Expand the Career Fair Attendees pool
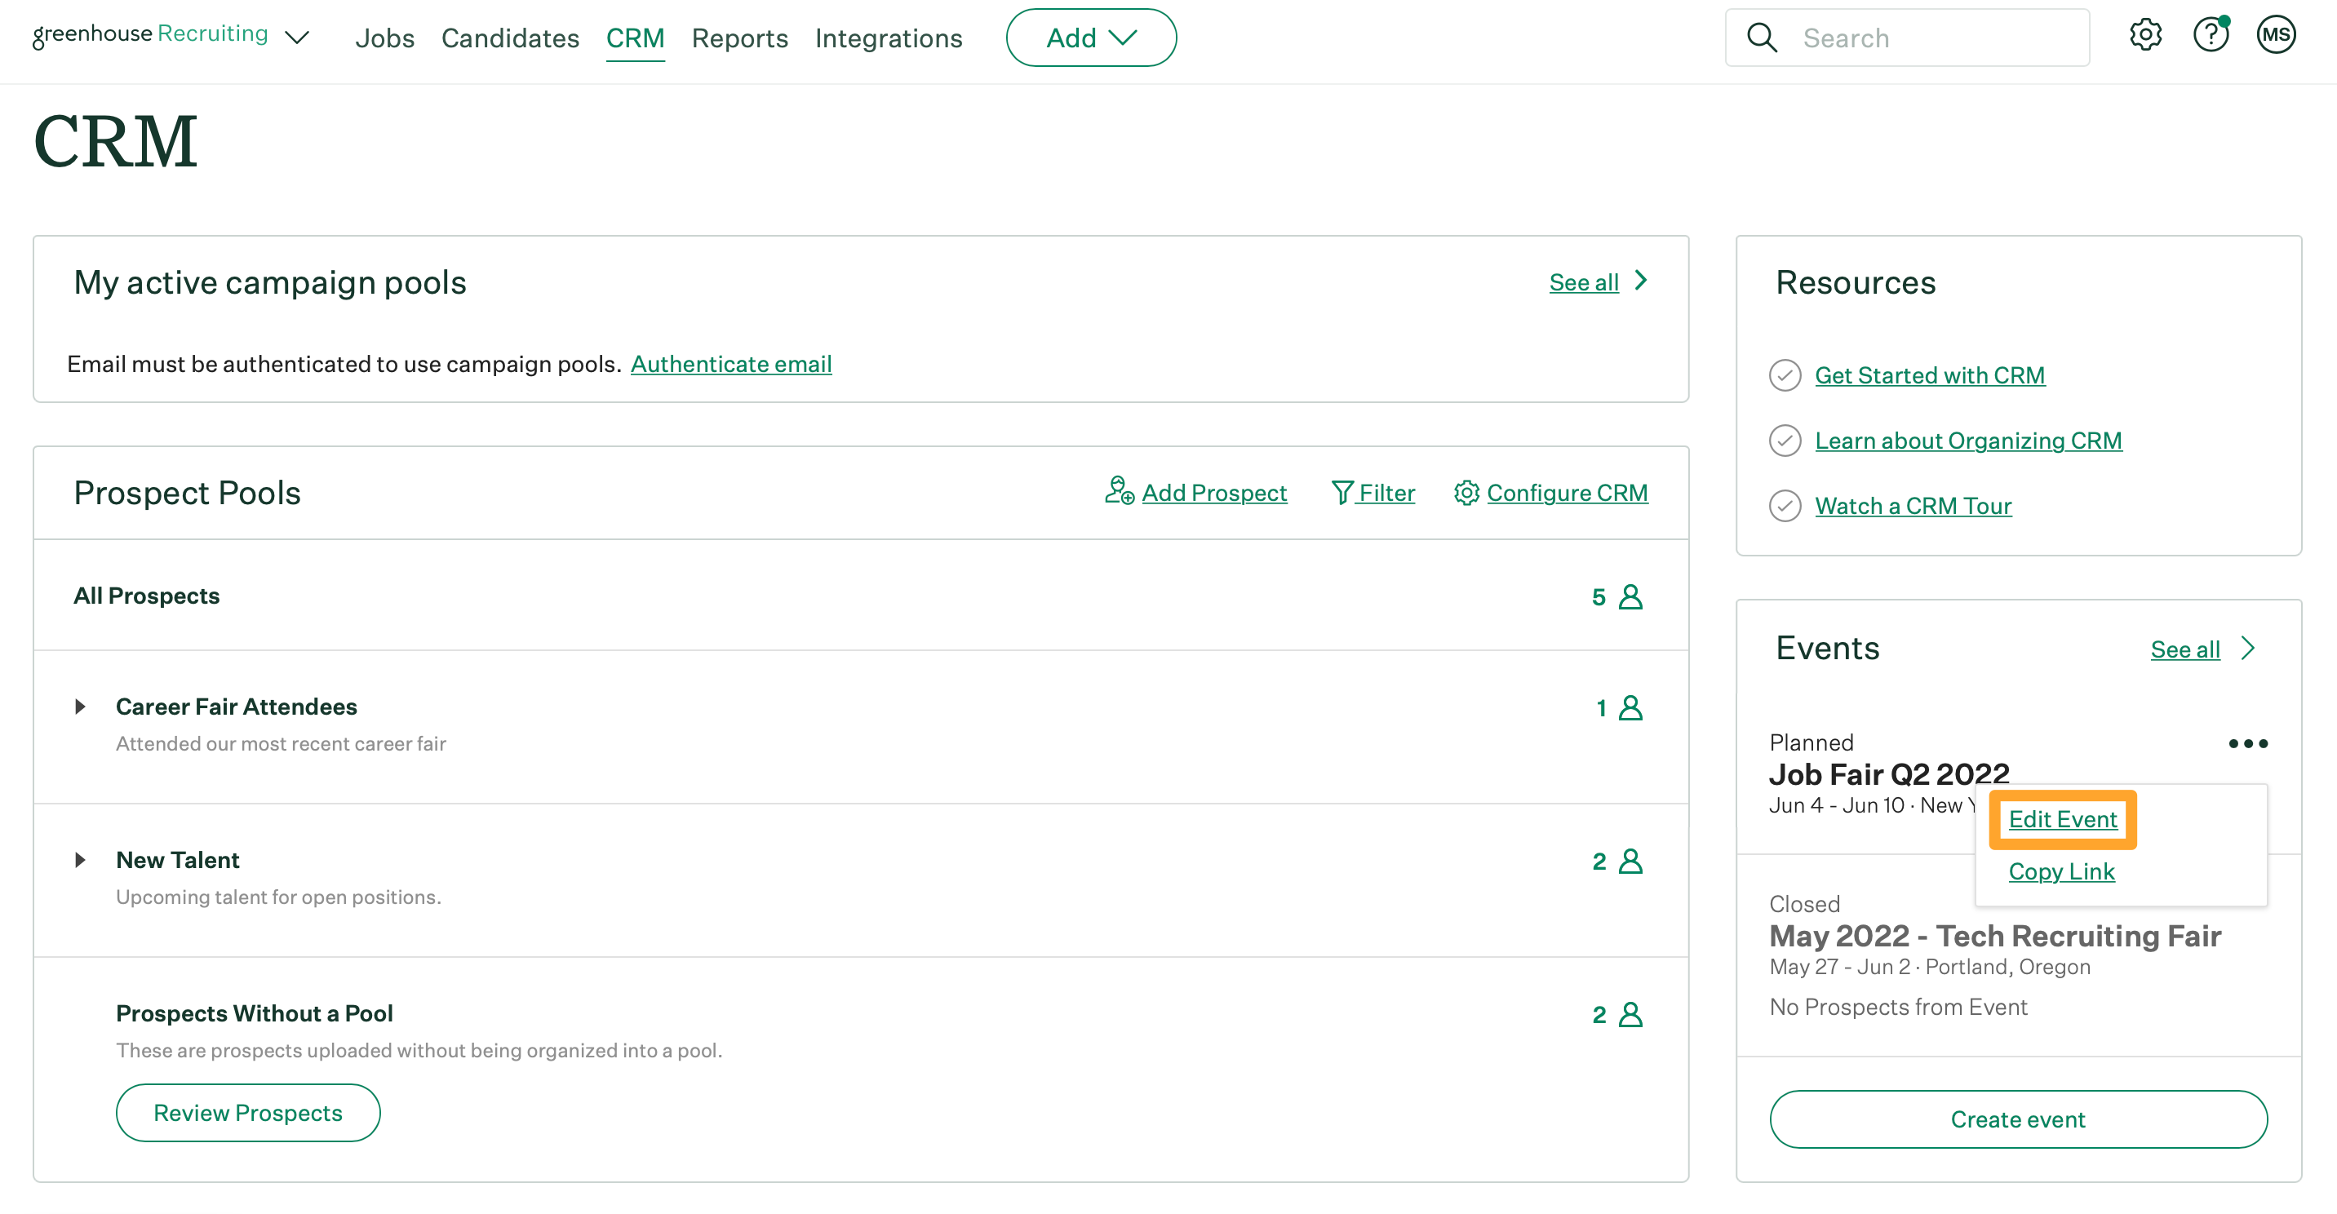 [x=80, y=707]
